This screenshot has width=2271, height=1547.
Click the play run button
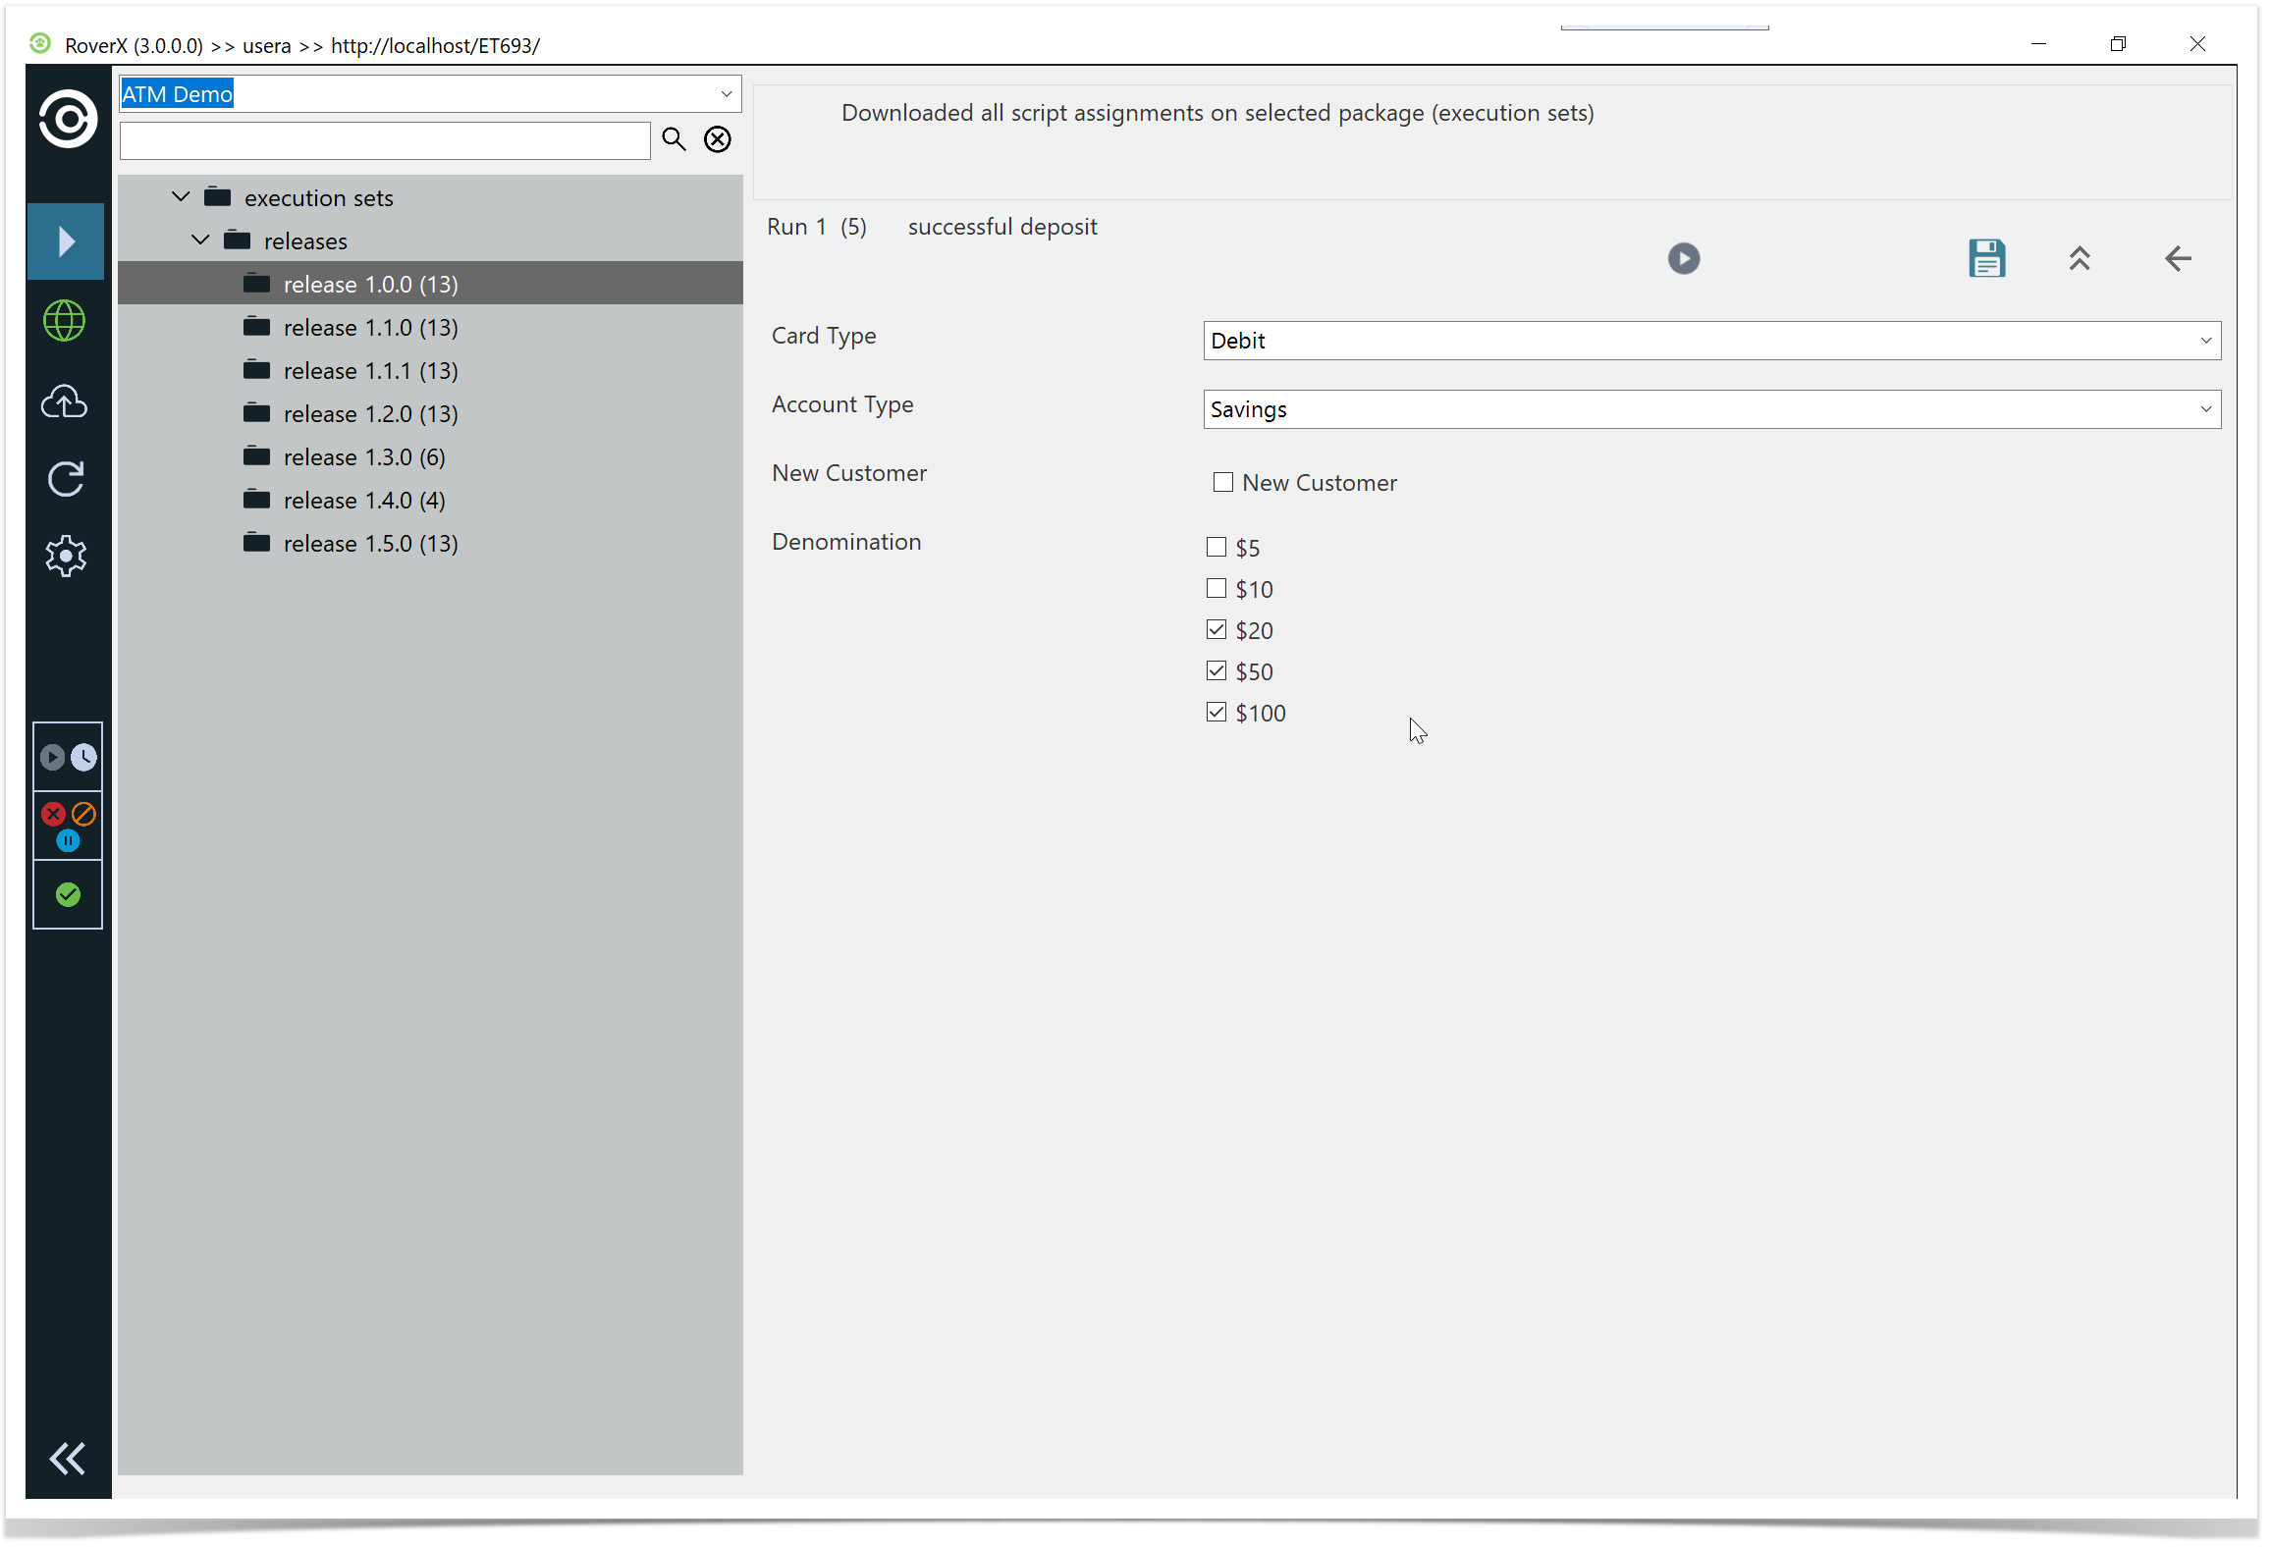(1683, 258)
